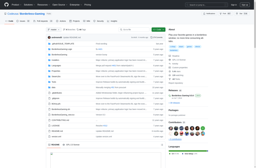Open andrewmd5 avatar in commit header
The image size is (256, 168).
(x=49, y=38)
